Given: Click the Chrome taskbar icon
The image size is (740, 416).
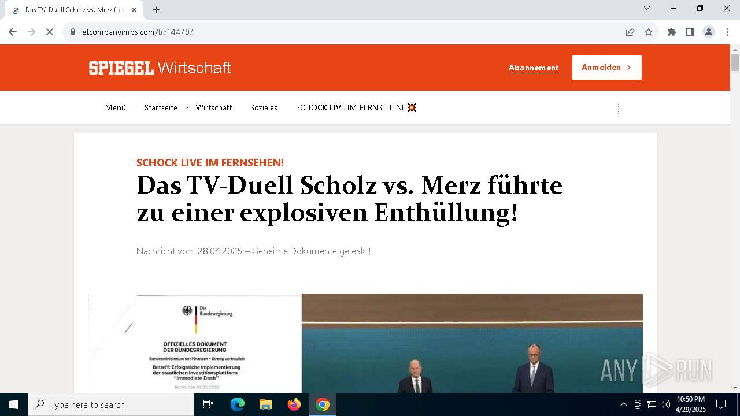Looking at the screenshot, I should [x=323, y=404].
